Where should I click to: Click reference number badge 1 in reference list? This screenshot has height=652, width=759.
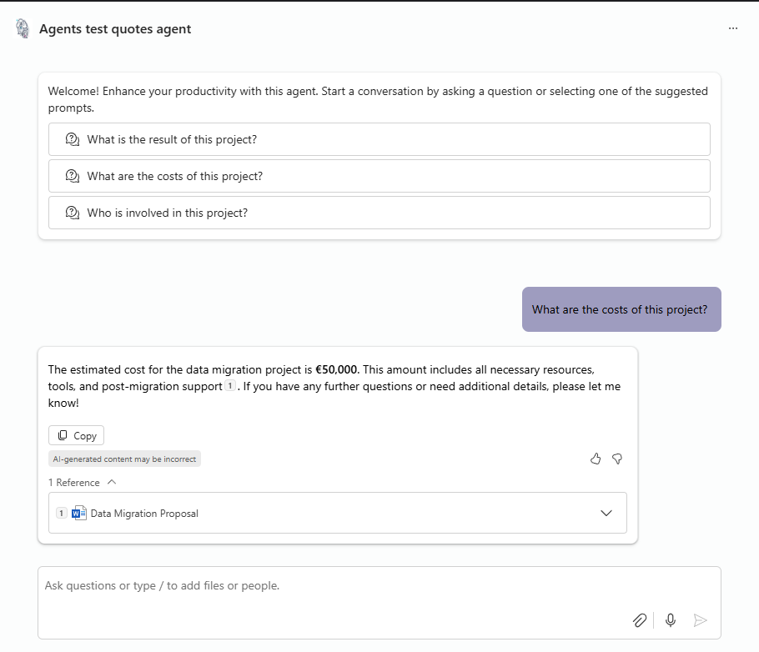[x=62, y=513]
